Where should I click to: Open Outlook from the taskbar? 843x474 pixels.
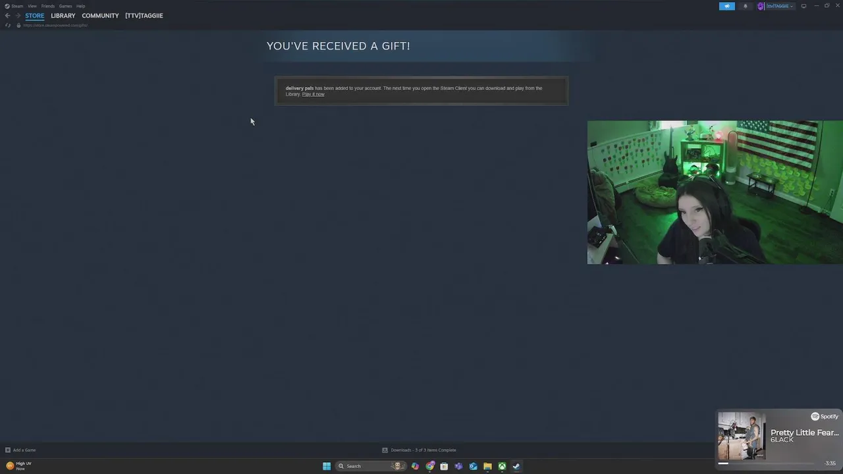click(x=473, y=466)
